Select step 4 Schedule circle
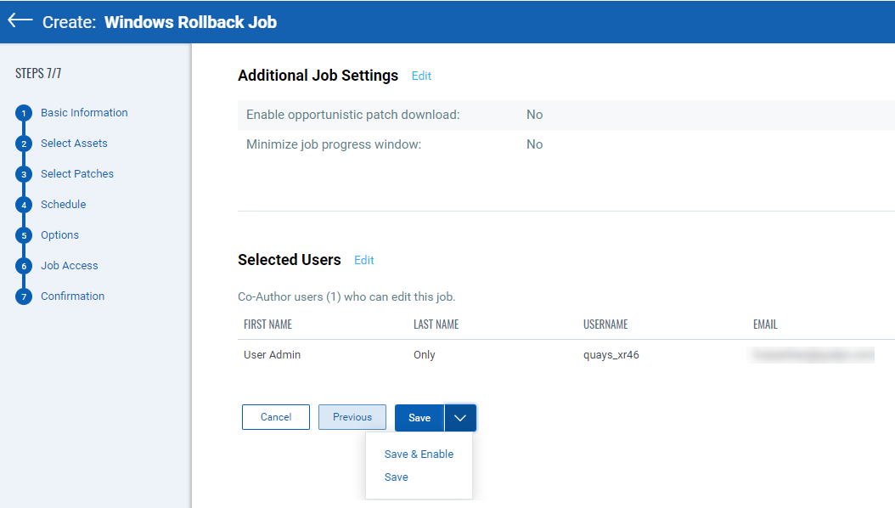This screenshot has width=895, height=508. click(x=23, y=204)
